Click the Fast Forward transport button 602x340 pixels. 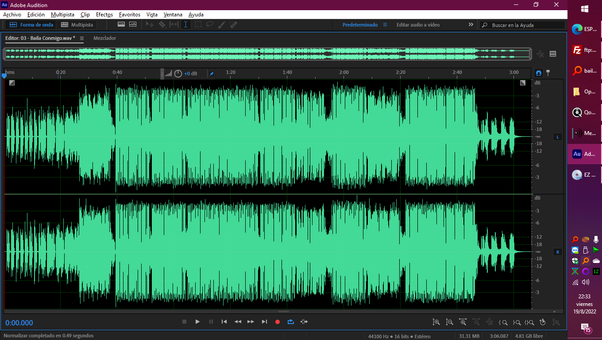[x=251, y=322]
